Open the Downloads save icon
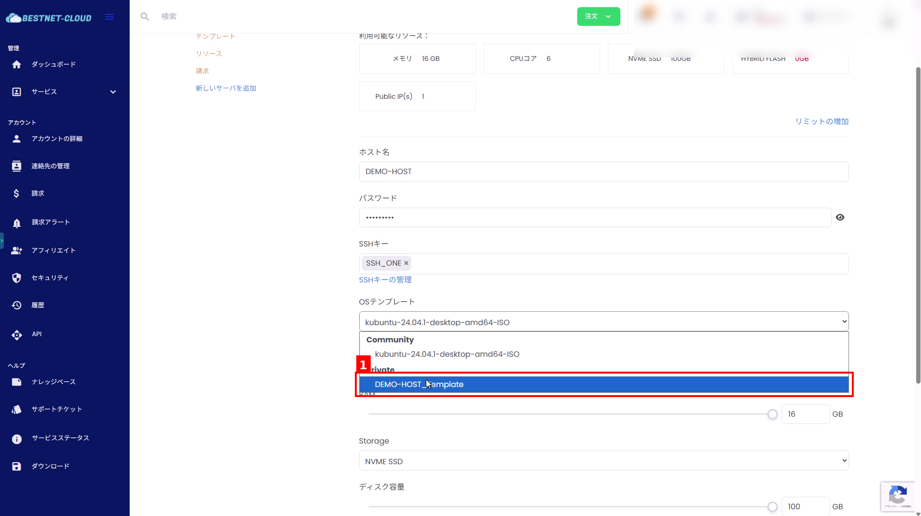Screen dimensions: 921x516 (x=17, y=466)
